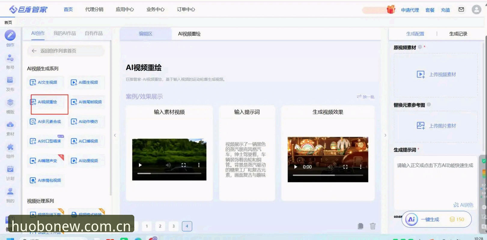Switch to 编辑区 tab
This screenshot has width=487, height=240.
(x=146, y=34)
